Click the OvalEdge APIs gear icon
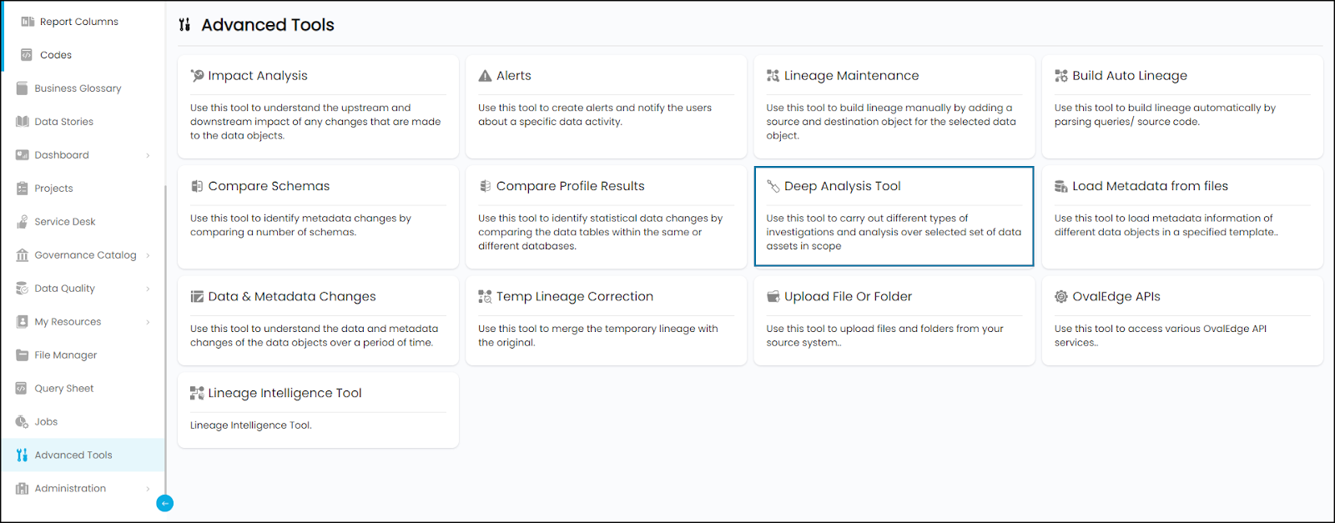The height and width of the screenshot is (523, 1335). pos(1060,297)
